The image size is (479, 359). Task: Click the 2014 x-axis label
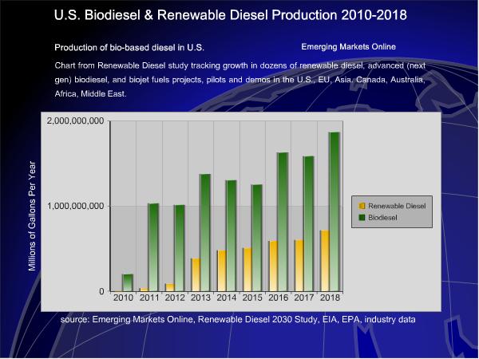pyautogui.click(x=227, y=298)
